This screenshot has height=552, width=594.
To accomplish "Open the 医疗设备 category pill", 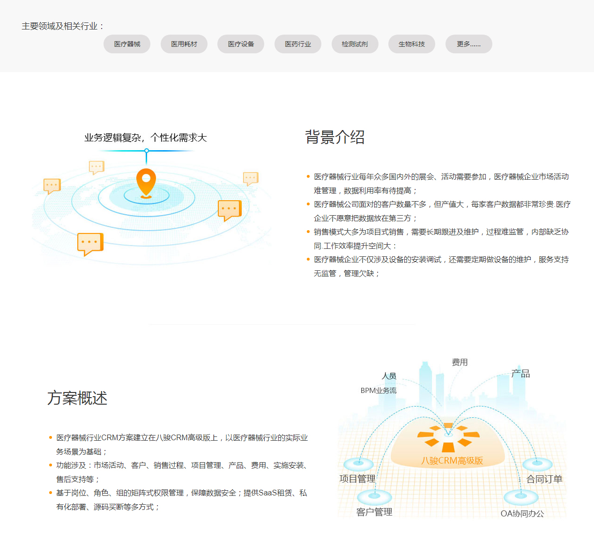I will (x=241, y=44).
